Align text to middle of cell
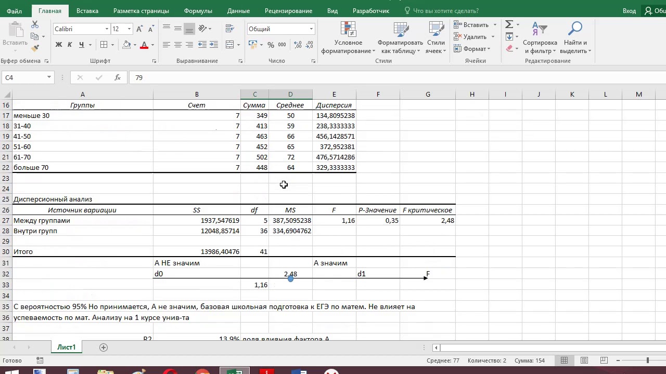 [x=178, y=29]
